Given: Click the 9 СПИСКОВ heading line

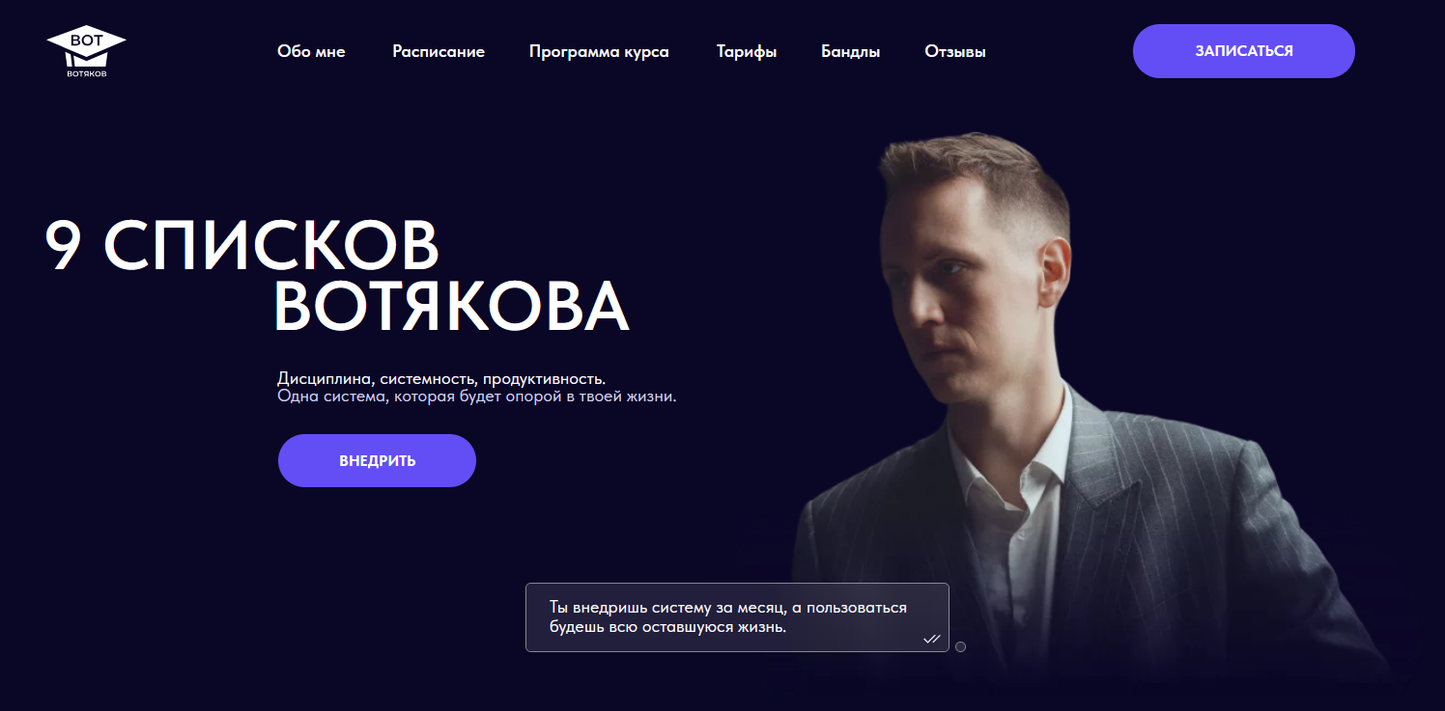Looking at the screenshot, I should [x=241, y=245].
